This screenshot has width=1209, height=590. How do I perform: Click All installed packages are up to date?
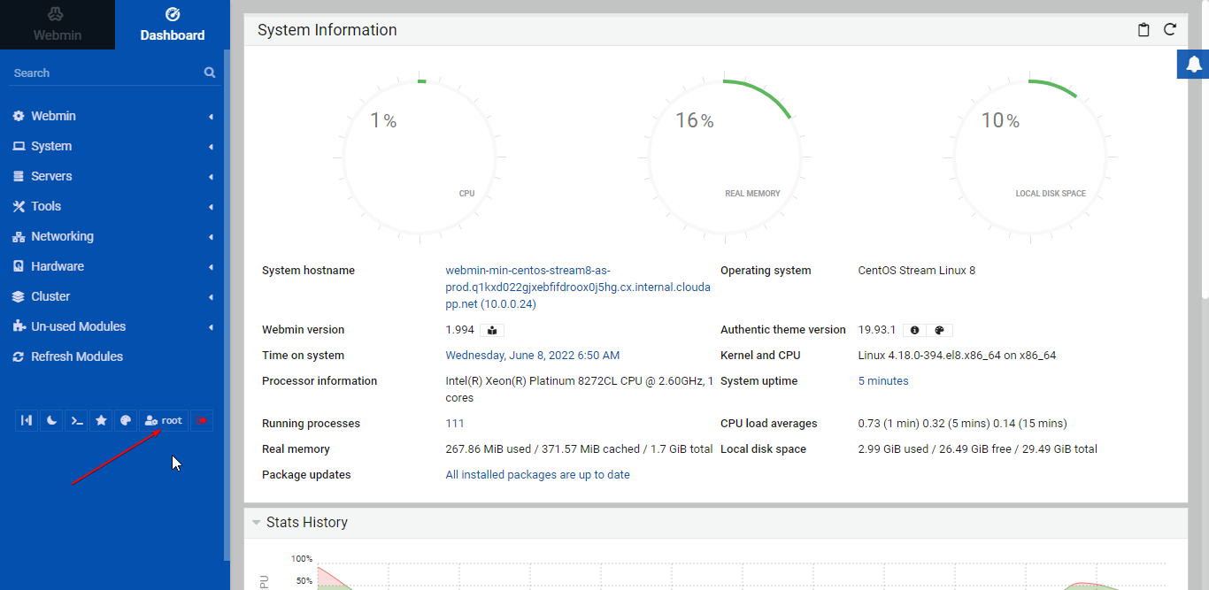point(538,475)
